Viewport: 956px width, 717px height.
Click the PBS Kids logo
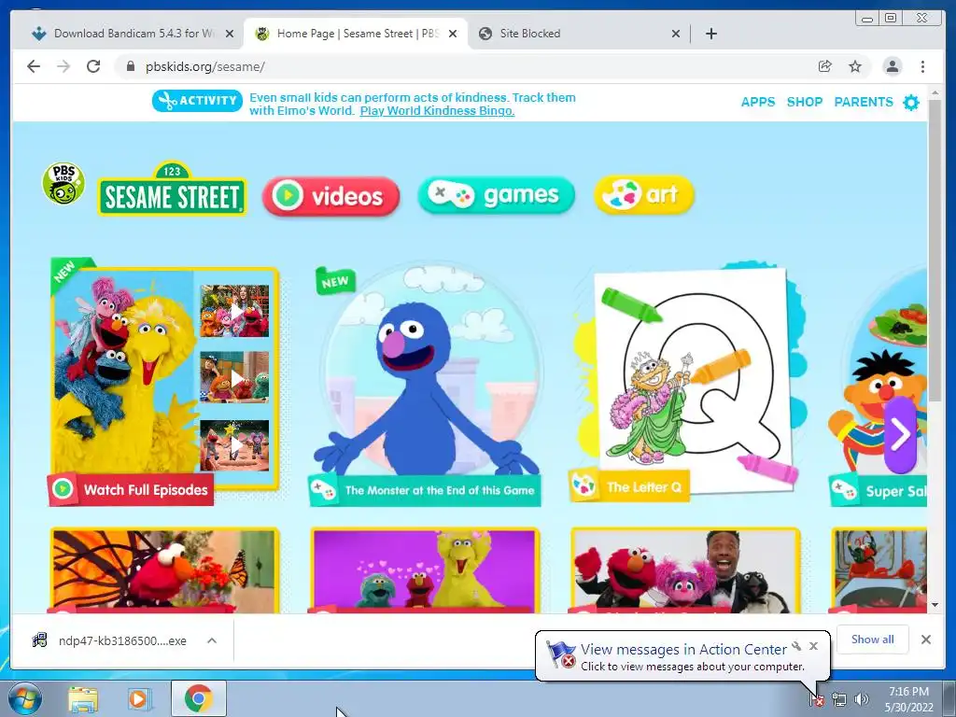63,183
